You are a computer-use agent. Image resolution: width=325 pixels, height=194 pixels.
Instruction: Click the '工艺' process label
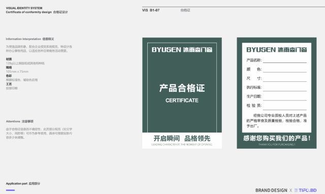(9, 84)
